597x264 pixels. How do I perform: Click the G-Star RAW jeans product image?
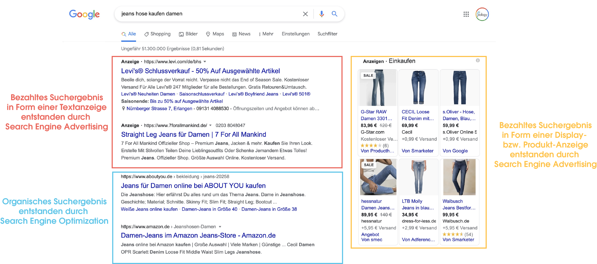[x=378, y=88]
